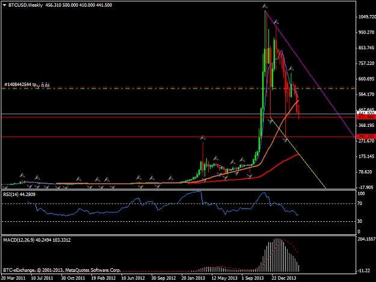376x282 pixels.
Task: Click the 19 Feb 2012 date label
Action: (103, 278)
